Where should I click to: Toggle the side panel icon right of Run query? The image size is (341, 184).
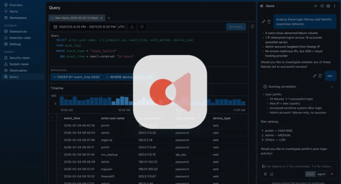(x=252, y=26)
